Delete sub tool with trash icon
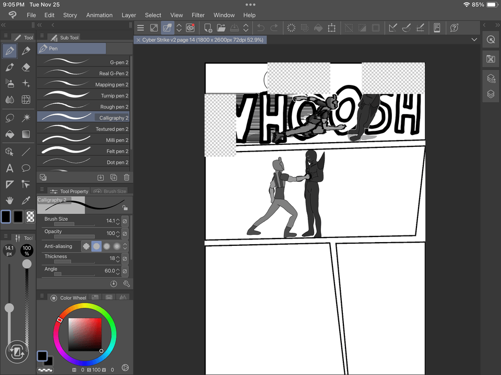Image resolution: width=501 pixels, height=375 pixels. coord(126,178)
